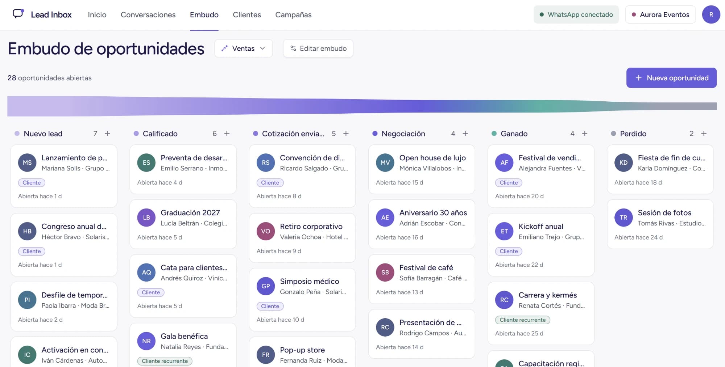Click WhatsApp conectado status badge

click(x=576, y=14)
